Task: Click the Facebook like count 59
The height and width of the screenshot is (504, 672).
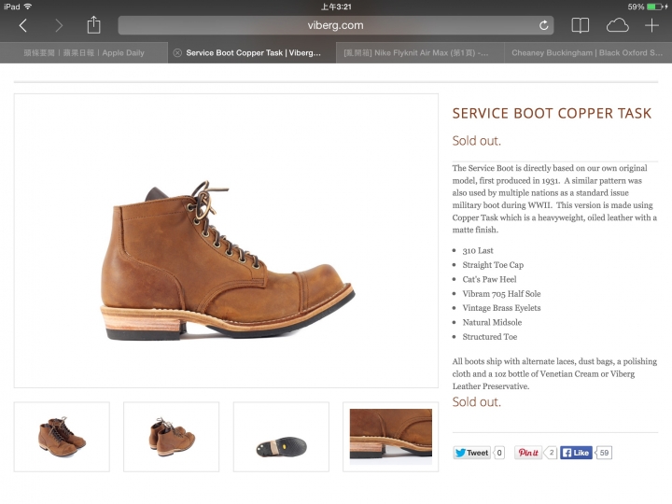Action: pyautogui.click(x=604, y=453)
